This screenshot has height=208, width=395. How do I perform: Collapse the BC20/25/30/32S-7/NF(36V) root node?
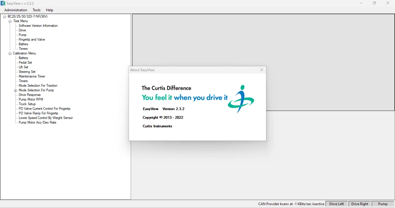[5, 17]
